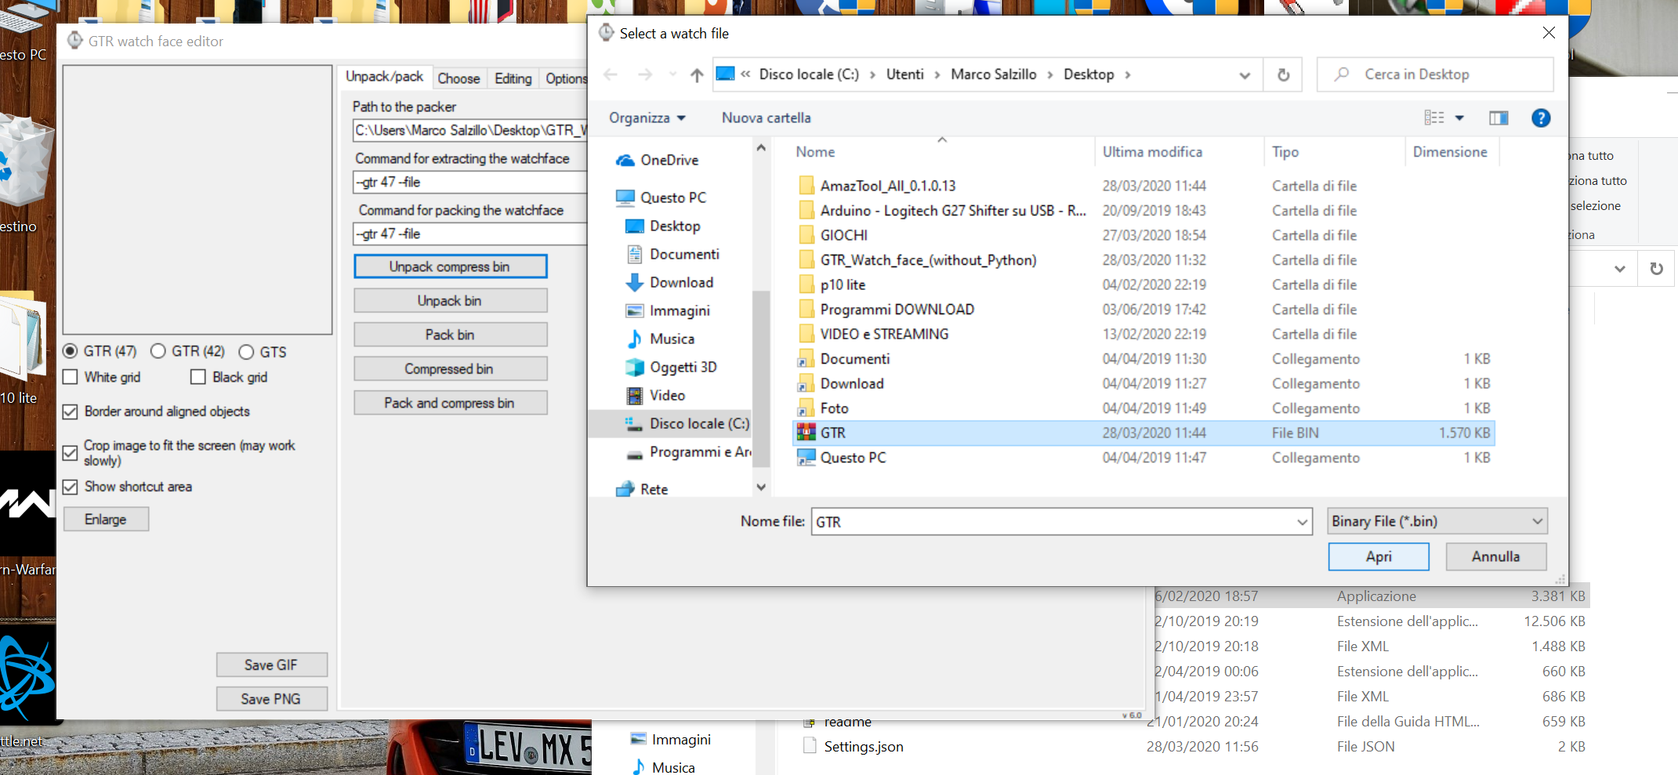
Task: Open the Video filmstrip icon in sidebar
Action: pyautogui.click(x=634, y=395)
